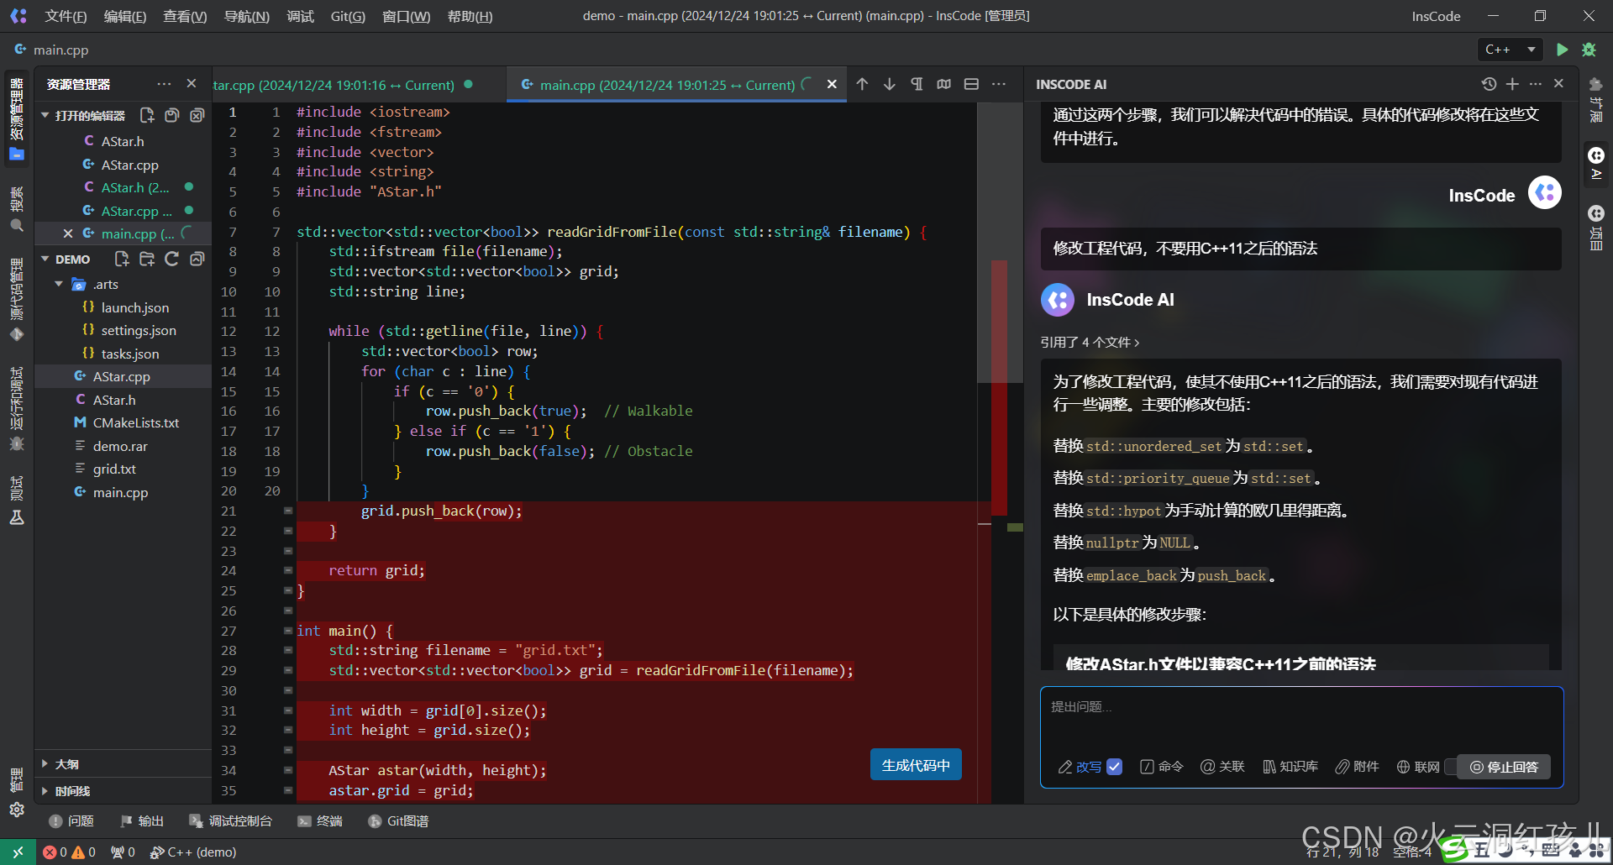
Task: Open editor more actions menu
Action: tap(999, 84)
